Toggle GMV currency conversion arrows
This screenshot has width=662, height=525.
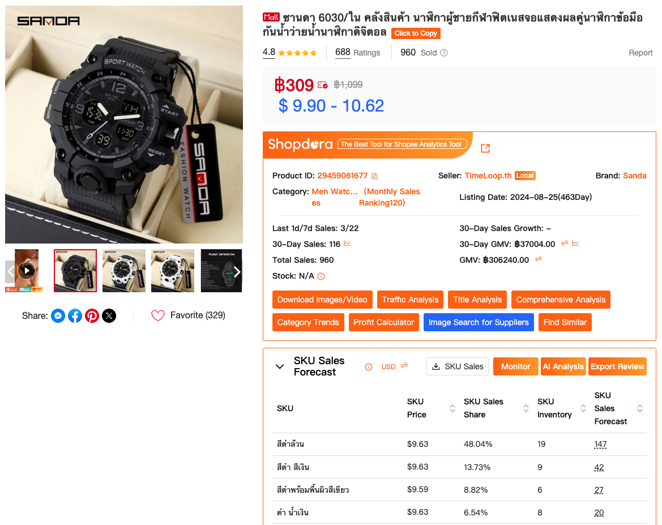539,259
